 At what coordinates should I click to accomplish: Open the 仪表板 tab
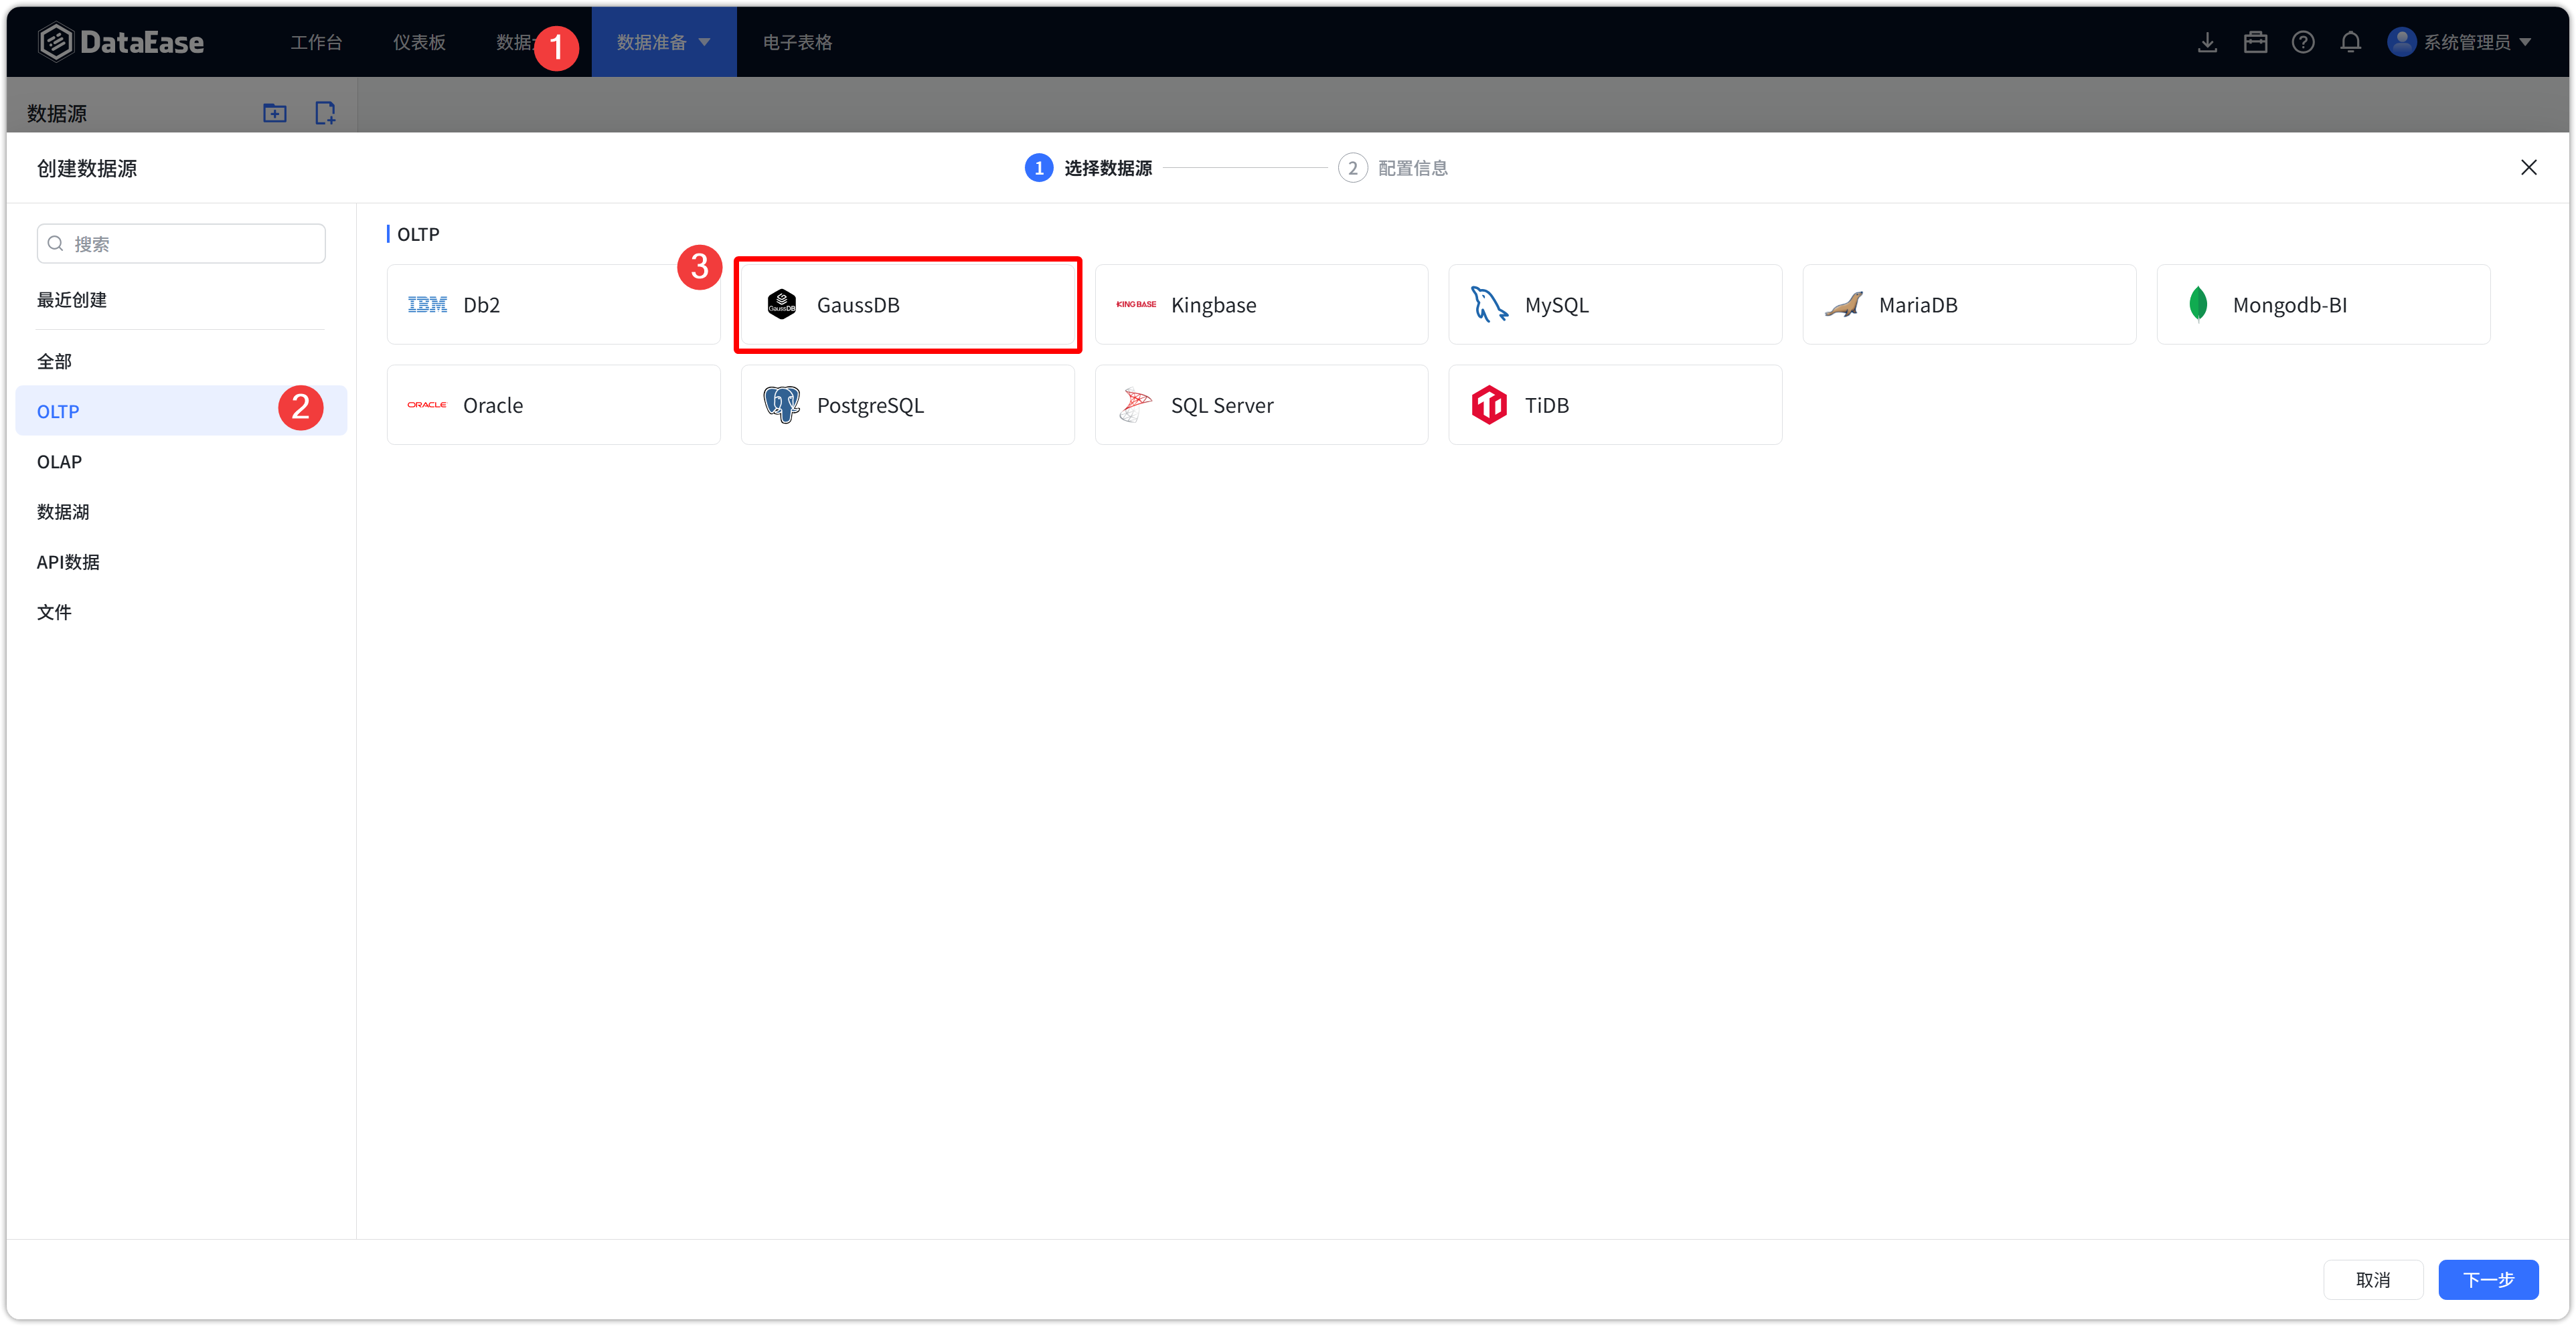(419, 42)
